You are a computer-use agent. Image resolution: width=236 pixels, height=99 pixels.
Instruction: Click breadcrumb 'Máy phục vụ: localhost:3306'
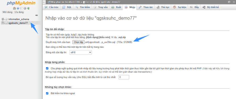tap(65, 2)
